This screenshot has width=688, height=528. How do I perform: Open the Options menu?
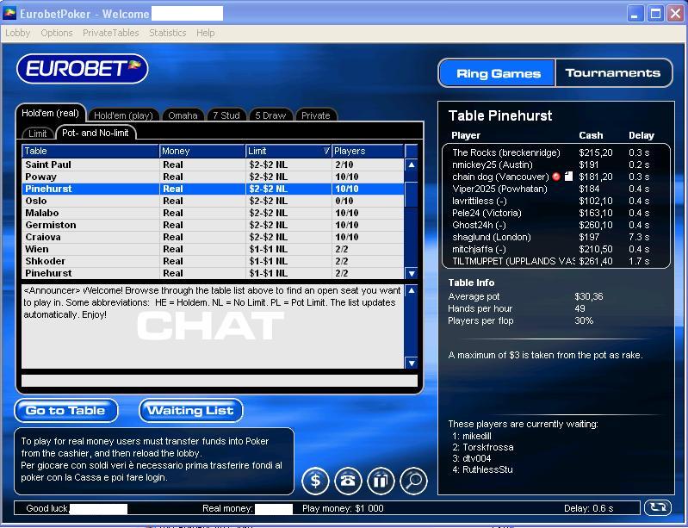tap(57, 33)
